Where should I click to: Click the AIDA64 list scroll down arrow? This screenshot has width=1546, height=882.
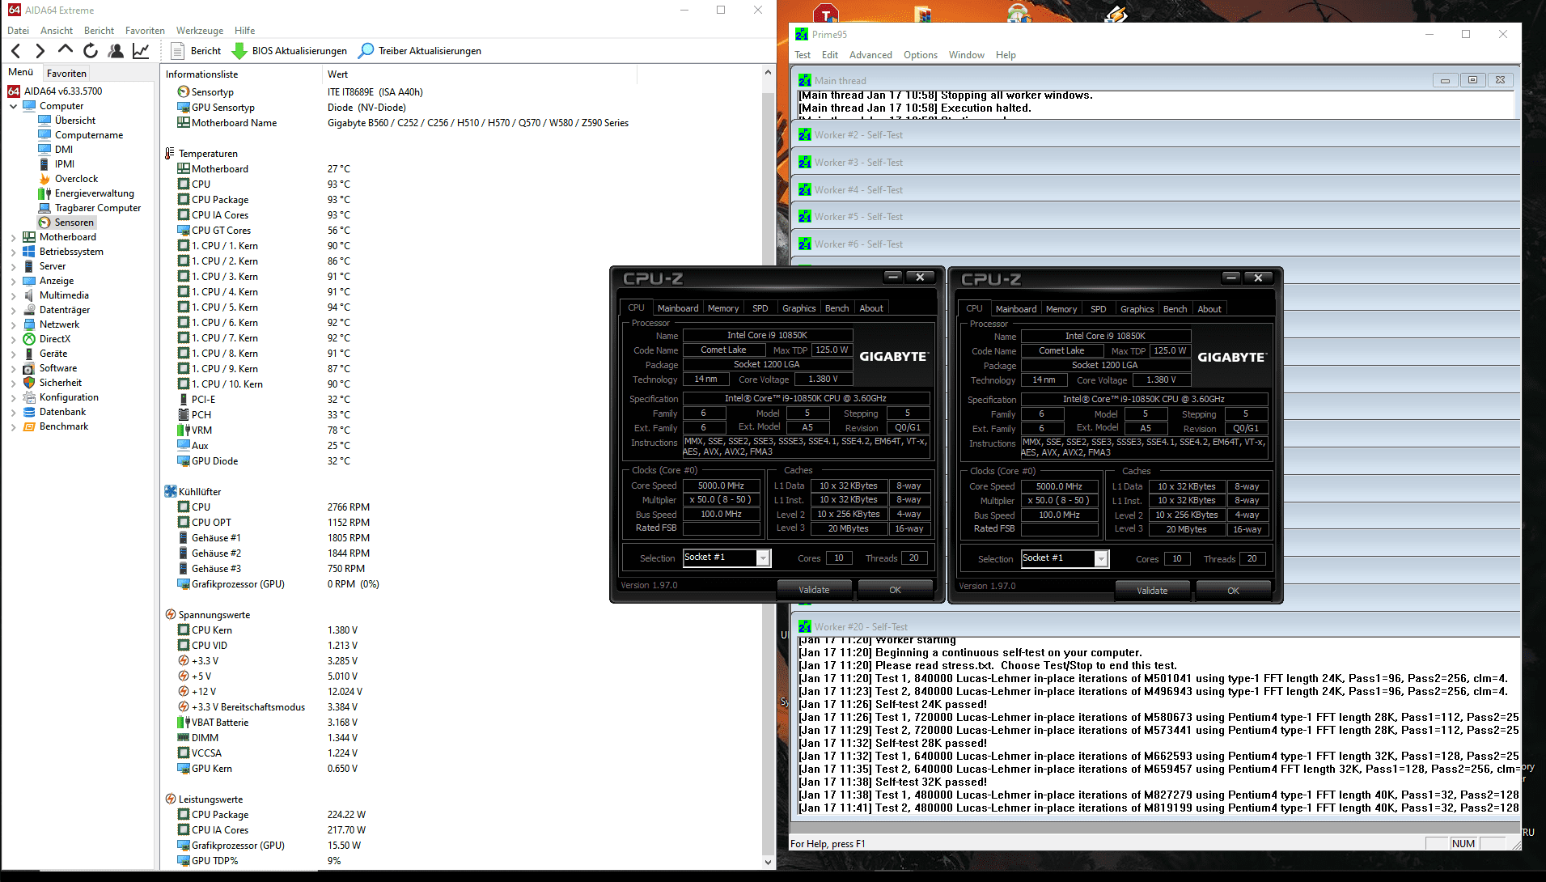768,862
